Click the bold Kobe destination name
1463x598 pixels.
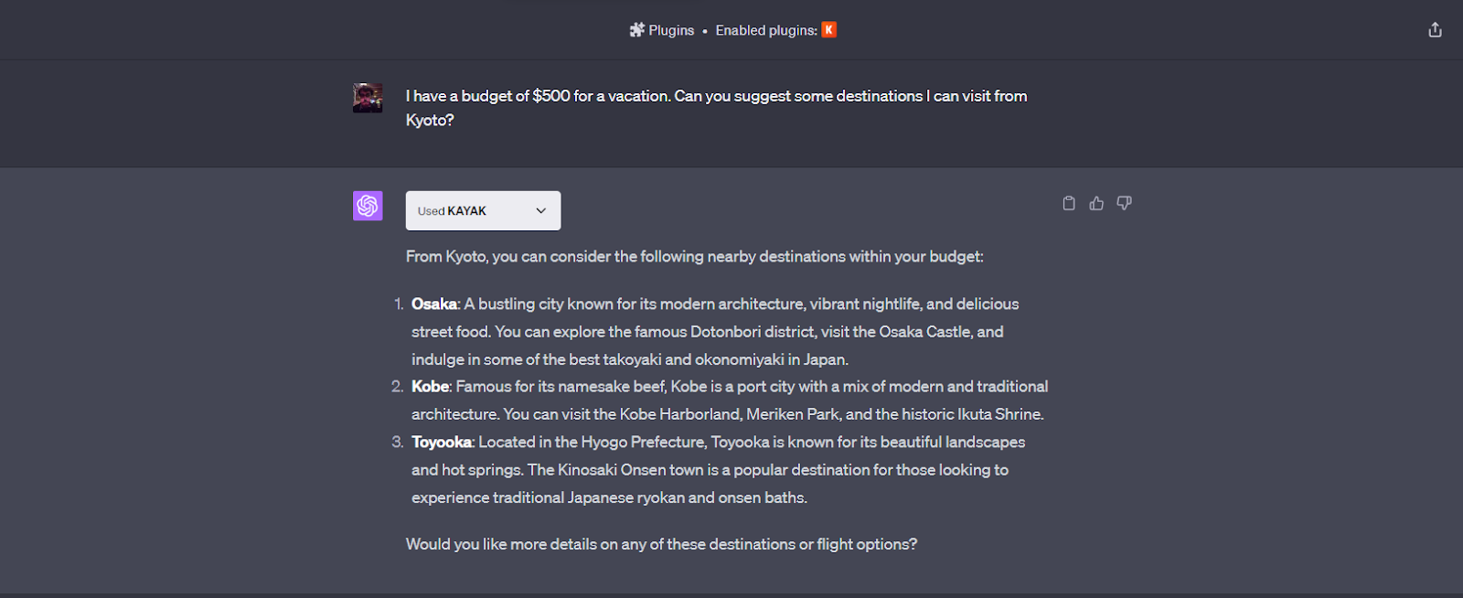pos(430,387)
